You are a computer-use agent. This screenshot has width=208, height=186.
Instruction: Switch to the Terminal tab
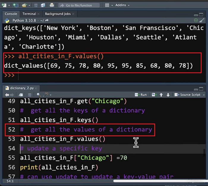29,14
